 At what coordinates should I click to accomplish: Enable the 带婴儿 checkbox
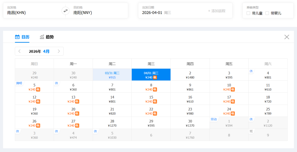coord(267,13)
